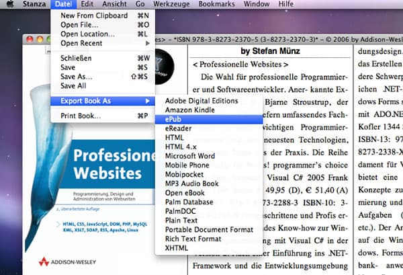Image resolution: width=403 pixels, height=275 pixels.
Task: Click the '< Professionelle Websites >' line
Action: pyautogui.click(x=240, y=65)
